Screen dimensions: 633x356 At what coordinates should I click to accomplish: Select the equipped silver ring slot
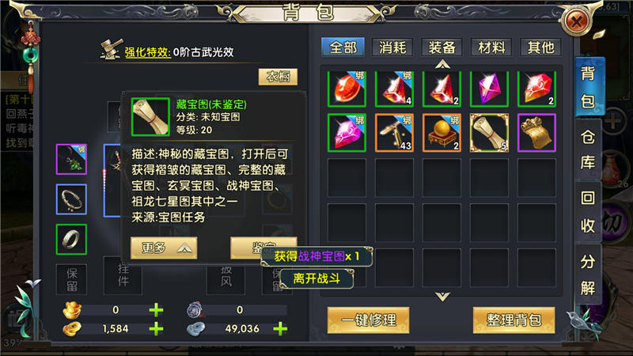point(71,240)
